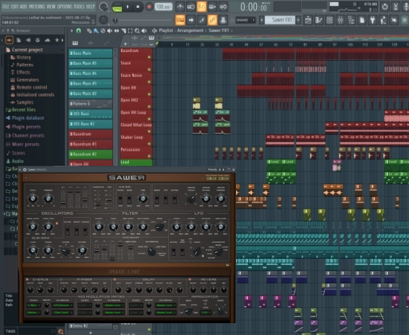Start playback with the play button
The height and width of the screenshot is (335, 409).
[x=128, y=7]
